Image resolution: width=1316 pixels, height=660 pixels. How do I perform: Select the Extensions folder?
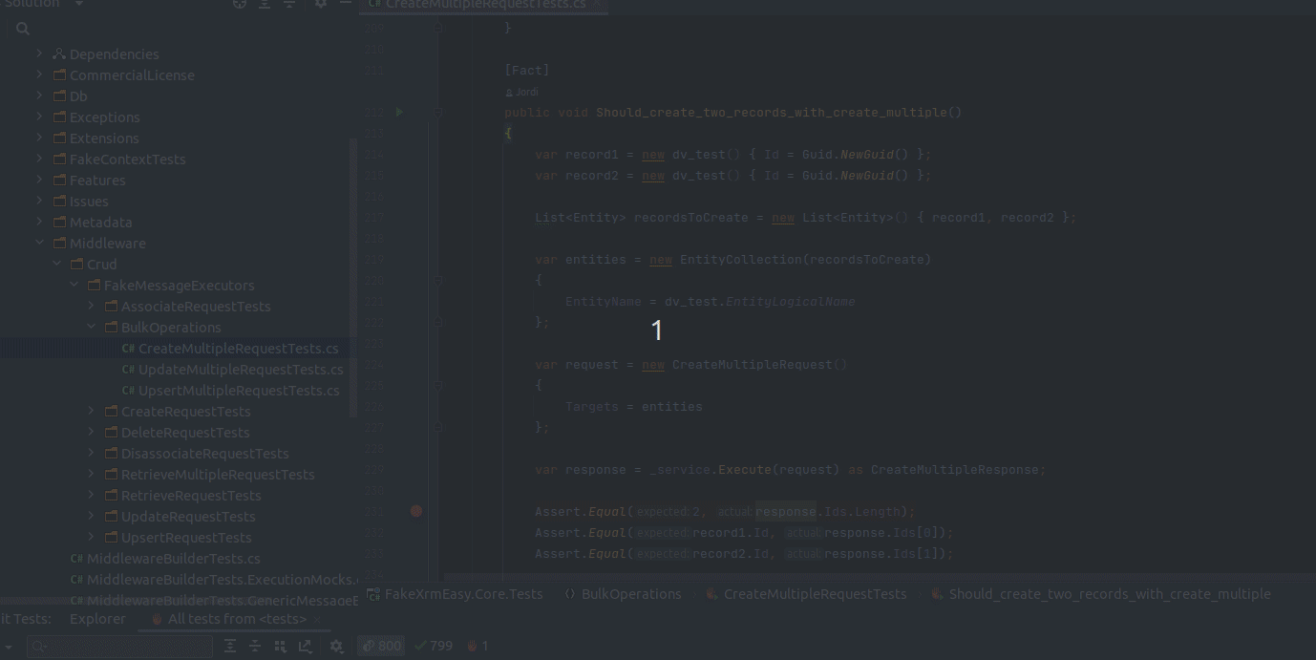pyautogui.click(x=104, y=138)
